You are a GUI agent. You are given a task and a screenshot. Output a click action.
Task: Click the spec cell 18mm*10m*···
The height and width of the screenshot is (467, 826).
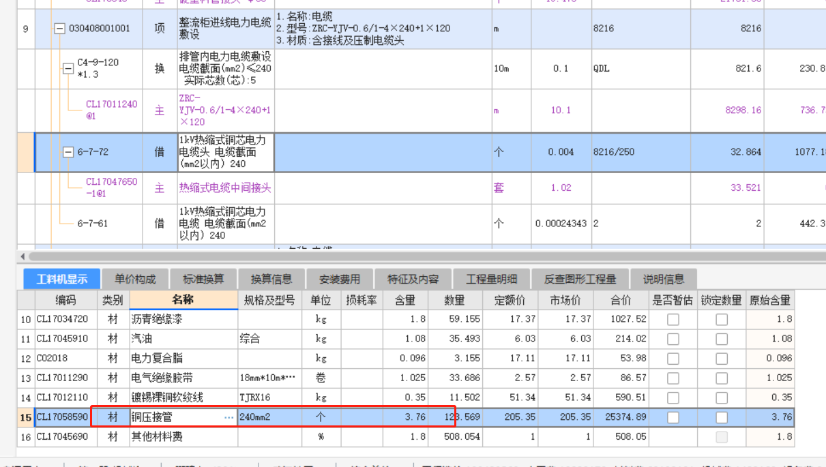pyautogui.click(x=269, y=378)
